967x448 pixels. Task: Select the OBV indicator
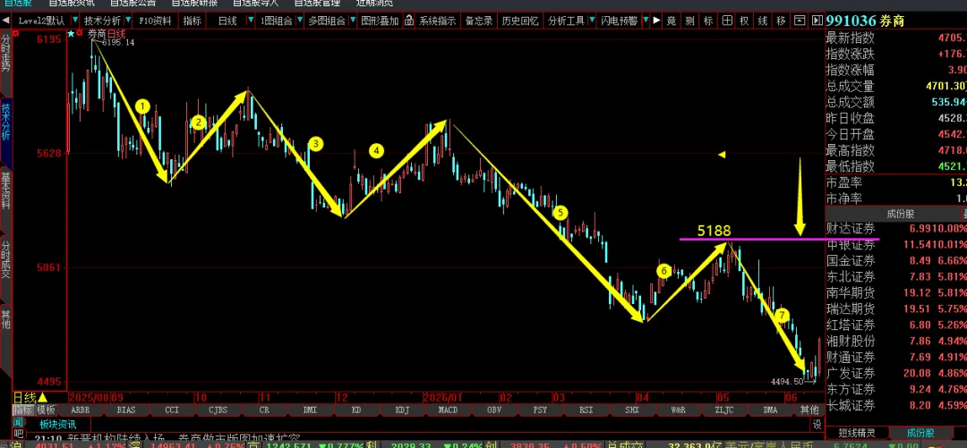pos(494,410)
